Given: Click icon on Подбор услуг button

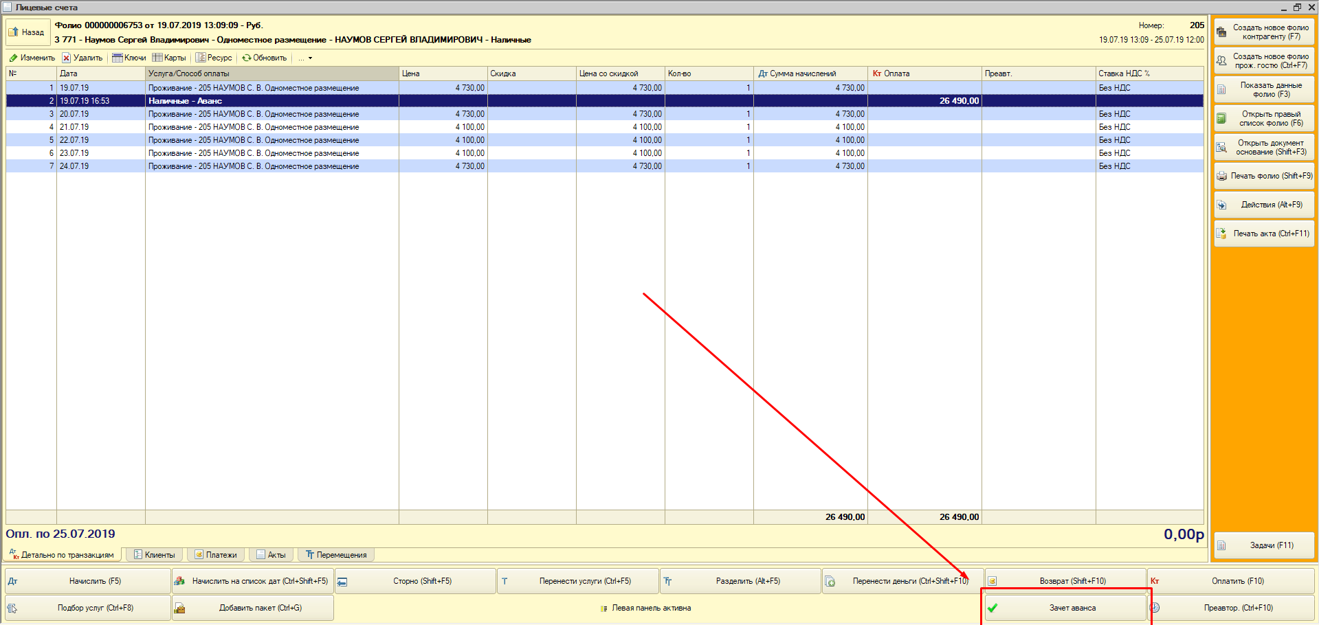Looking at the screenshot, I should (12, 608).
